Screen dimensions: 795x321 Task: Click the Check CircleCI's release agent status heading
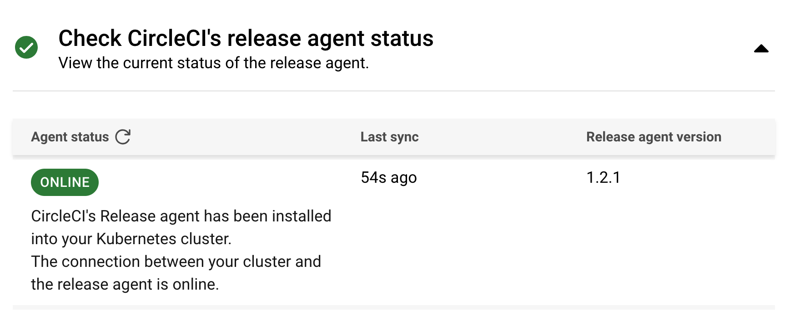(246, 38)
